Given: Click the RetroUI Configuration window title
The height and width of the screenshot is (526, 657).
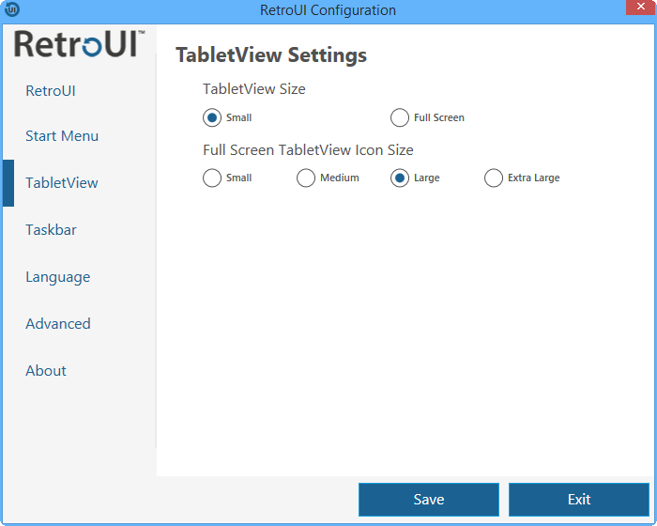Looking at the screenshot, I should point(328,10).
